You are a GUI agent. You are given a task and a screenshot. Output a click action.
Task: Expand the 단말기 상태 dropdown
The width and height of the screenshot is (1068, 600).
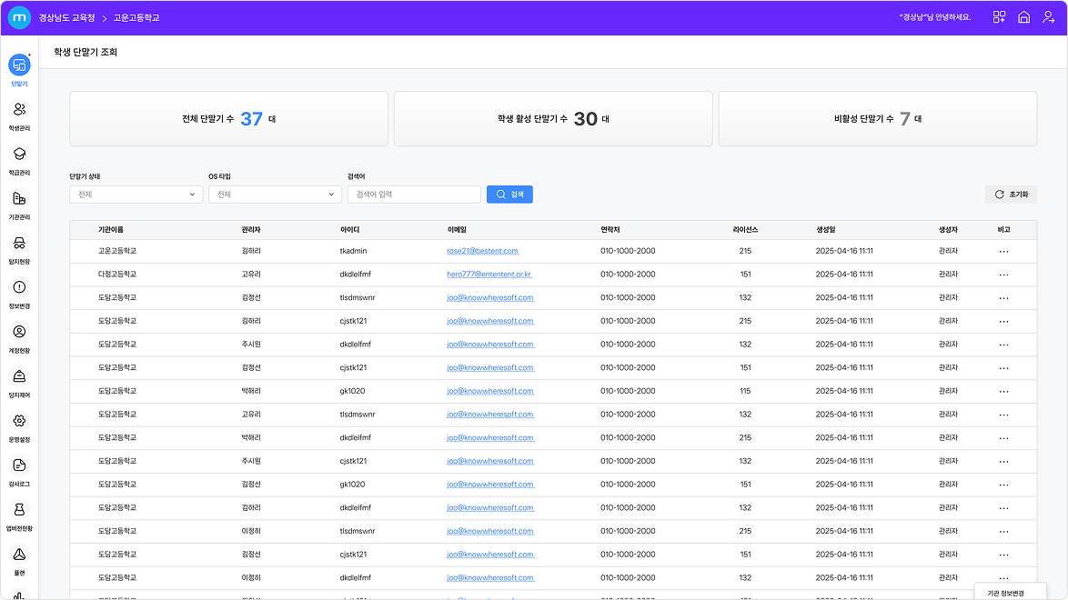pyautogui.click(x=136, y=195)
